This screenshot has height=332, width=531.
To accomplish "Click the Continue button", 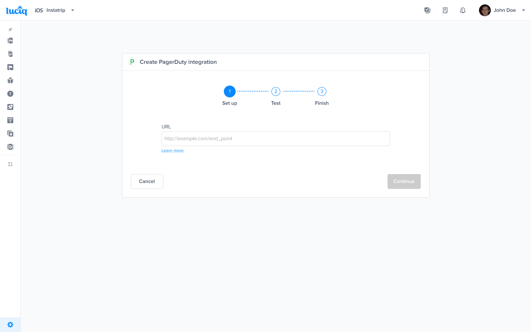I will (x=404, y=181).
